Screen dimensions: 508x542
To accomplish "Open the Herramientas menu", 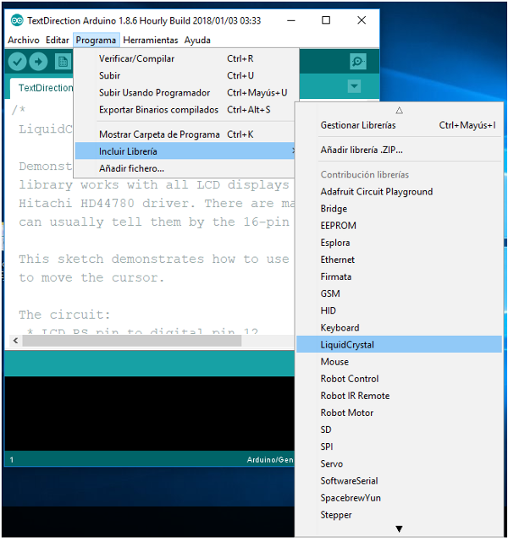I will [x=151, y=40].
